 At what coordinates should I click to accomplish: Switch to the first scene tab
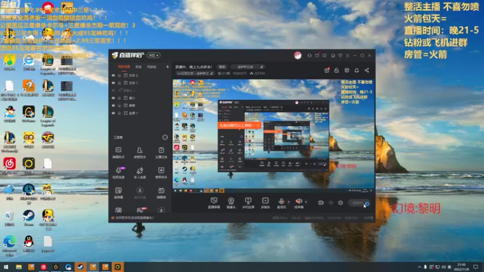tap(124, 66)
